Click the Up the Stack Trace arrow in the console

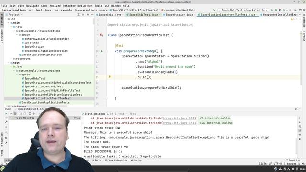point(300,118)
